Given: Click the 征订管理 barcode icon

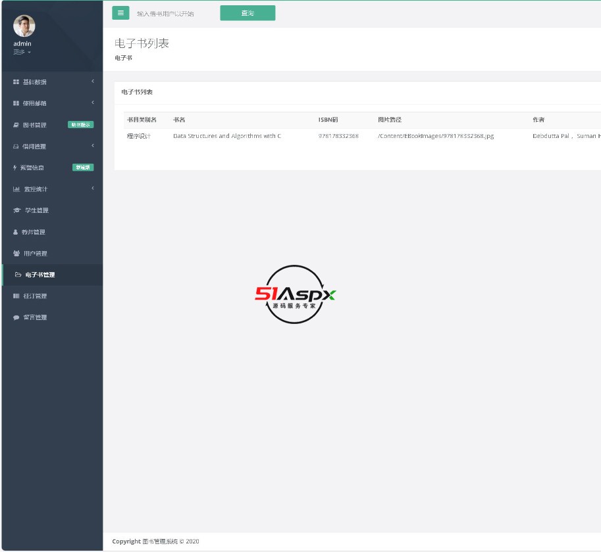Looking at the screenshot, I should tap(16, 296).
